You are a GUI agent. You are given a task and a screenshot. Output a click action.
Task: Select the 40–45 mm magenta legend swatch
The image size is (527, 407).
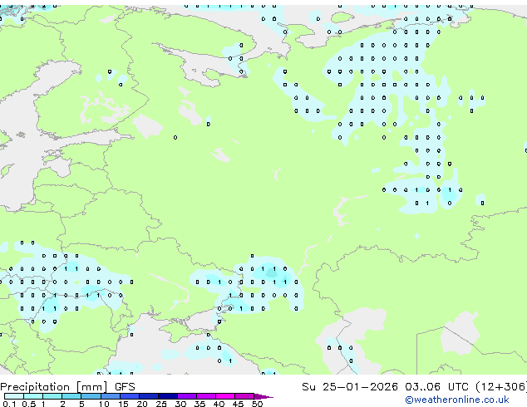tap(225, 396)
